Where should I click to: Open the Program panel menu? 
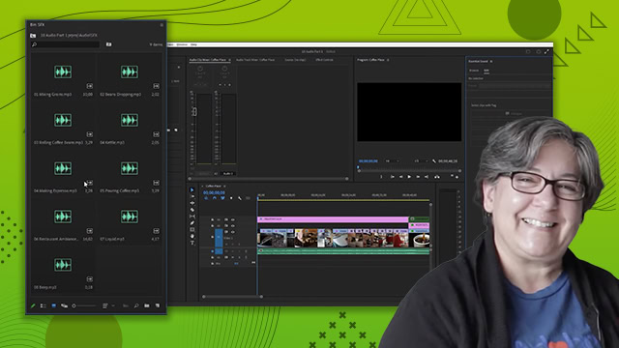pyautogui.click(x=388, y=60)
